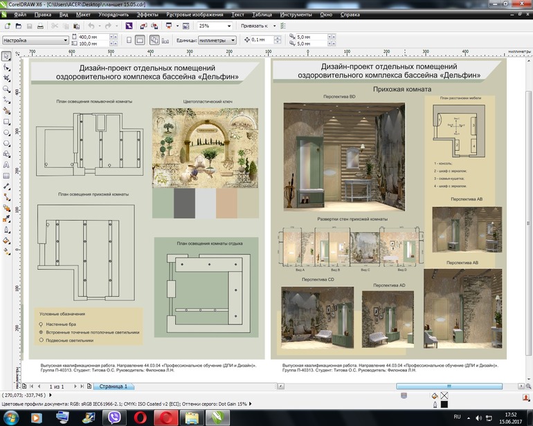Select the Text tool

coord(7,165)
